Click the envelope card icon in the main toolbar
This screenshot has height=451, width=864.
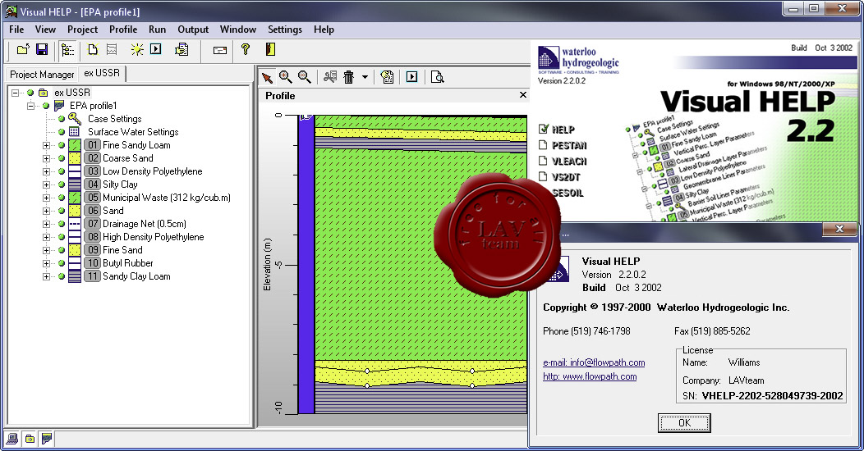click(220, 50)
